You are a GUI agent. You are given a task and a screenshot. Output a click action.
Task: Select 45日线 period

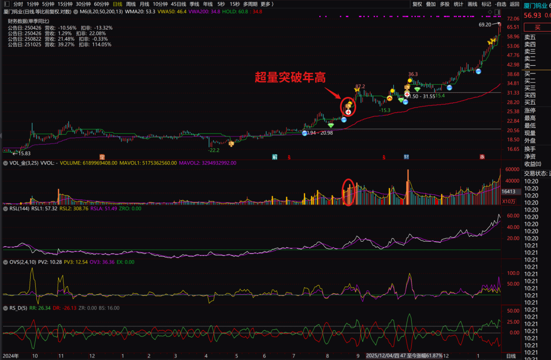coord(179,4)
